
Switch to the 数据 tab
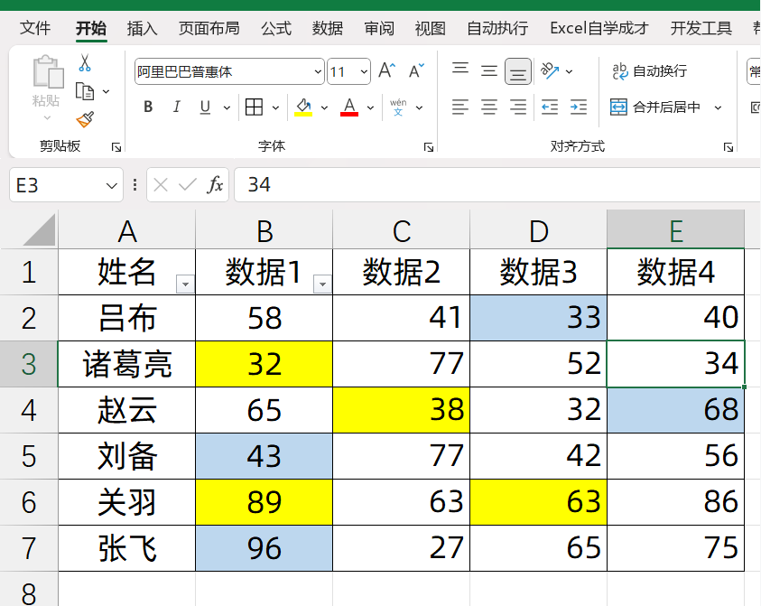(x=328, y=28)
